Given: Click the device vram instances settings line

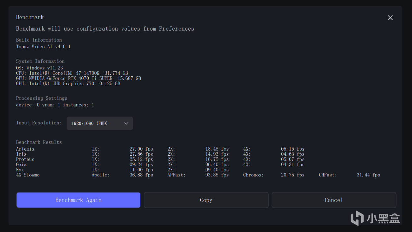Looking at the screenshot, I should pos(55,105).
